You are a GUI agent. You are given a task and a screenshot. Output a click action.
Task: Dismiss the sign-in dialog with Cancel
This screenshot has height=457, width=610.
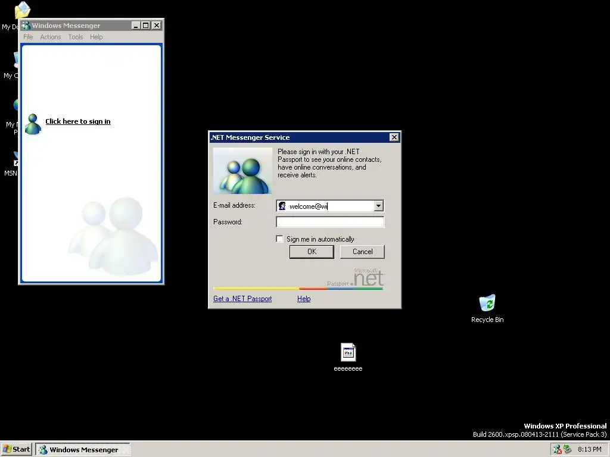coord(362,252)
